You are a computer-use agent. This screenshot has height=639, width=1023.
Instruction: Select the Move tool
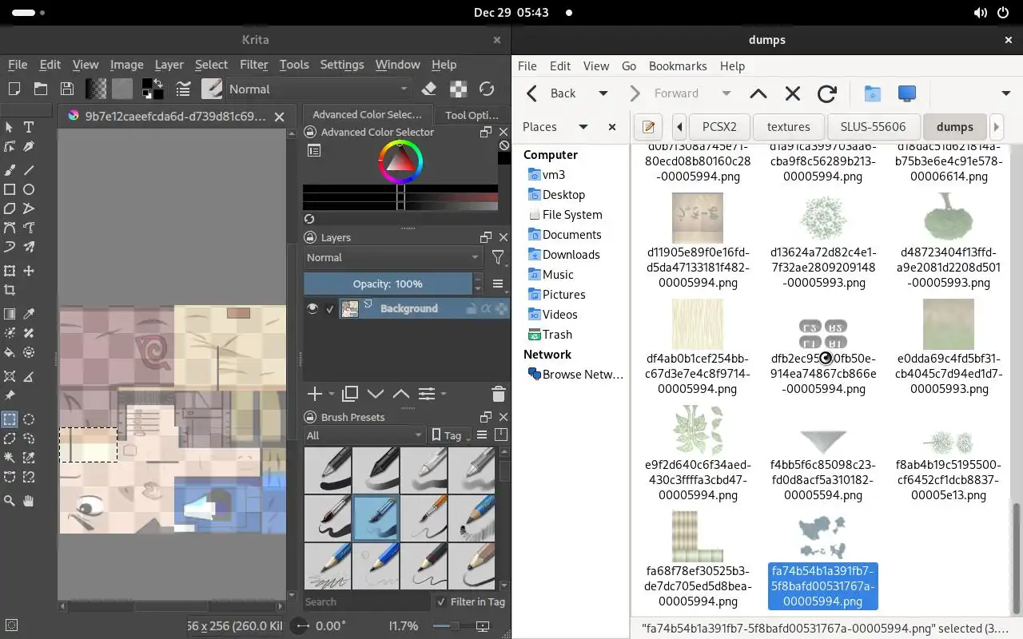click(x=29, y=271)
